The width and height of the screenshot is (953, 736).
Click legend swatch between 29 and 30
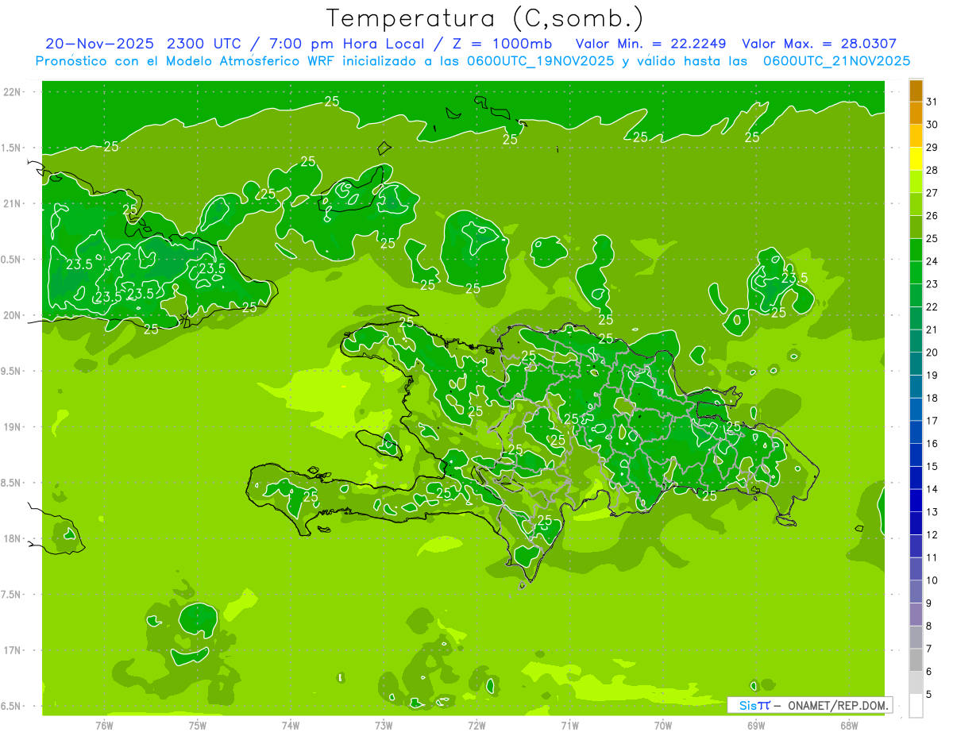point(916,136)
